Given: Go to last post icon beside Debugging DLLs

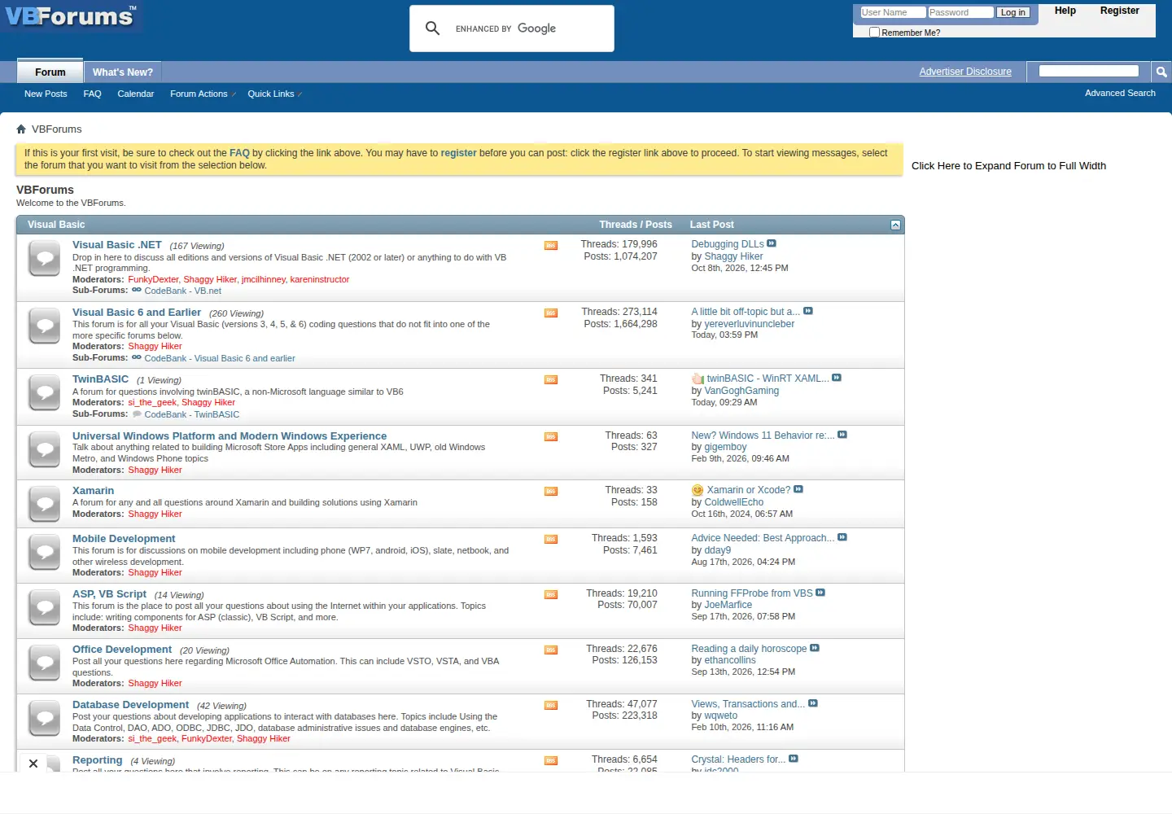Looking at the screenshot, I should (772, 243).
